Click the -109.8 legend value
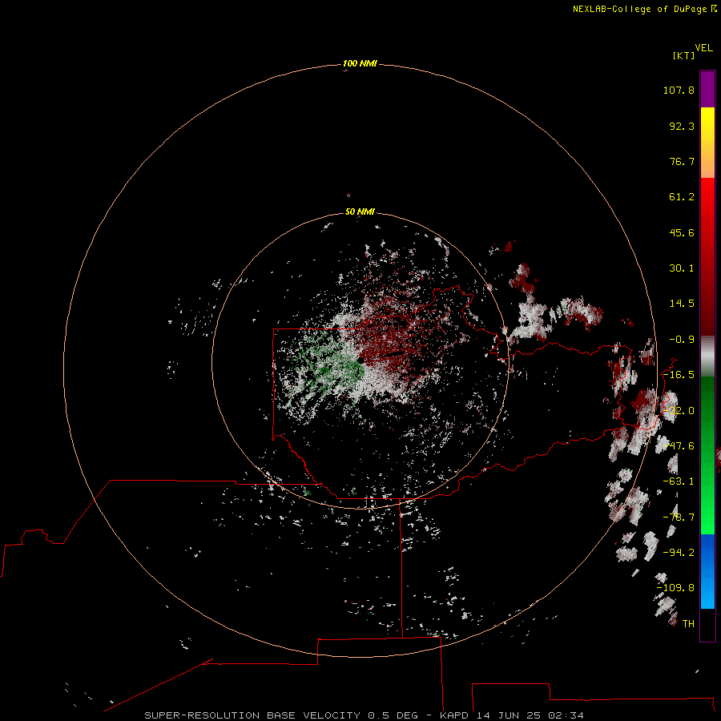 pyautogui.click(x=676, y=588)
